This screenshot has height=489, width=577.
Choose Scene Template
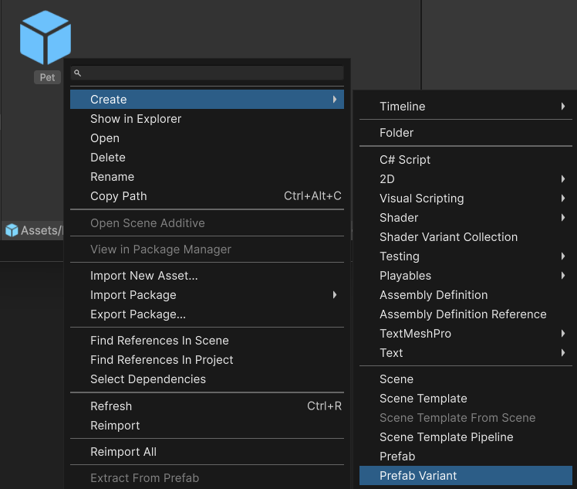point(465,399)
